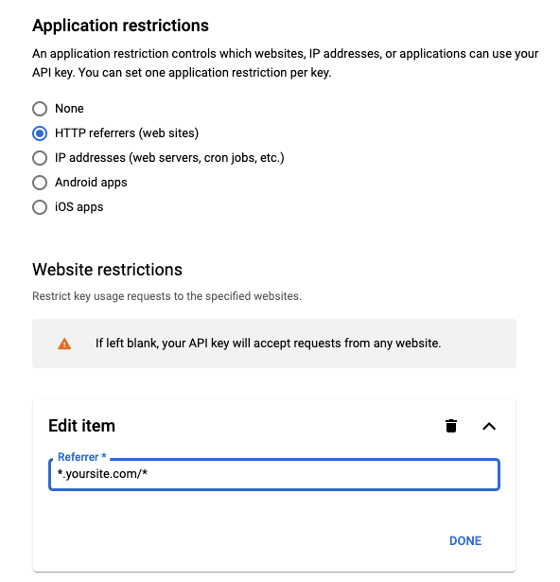This screenshot has height=582, width=560.
Task: Collapse the Edit item panel chevron
Action: 489,426
